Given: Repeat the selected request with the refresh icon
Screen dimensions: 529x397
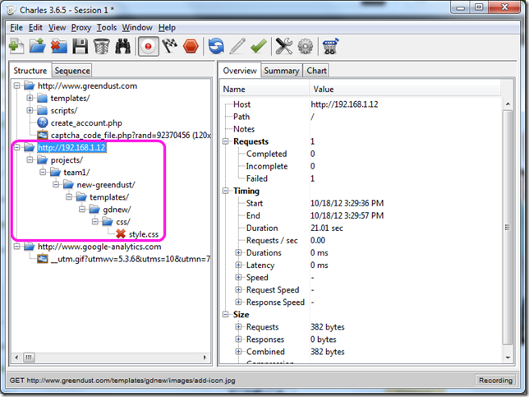Looking at the screenshot, I should [216, 46].
